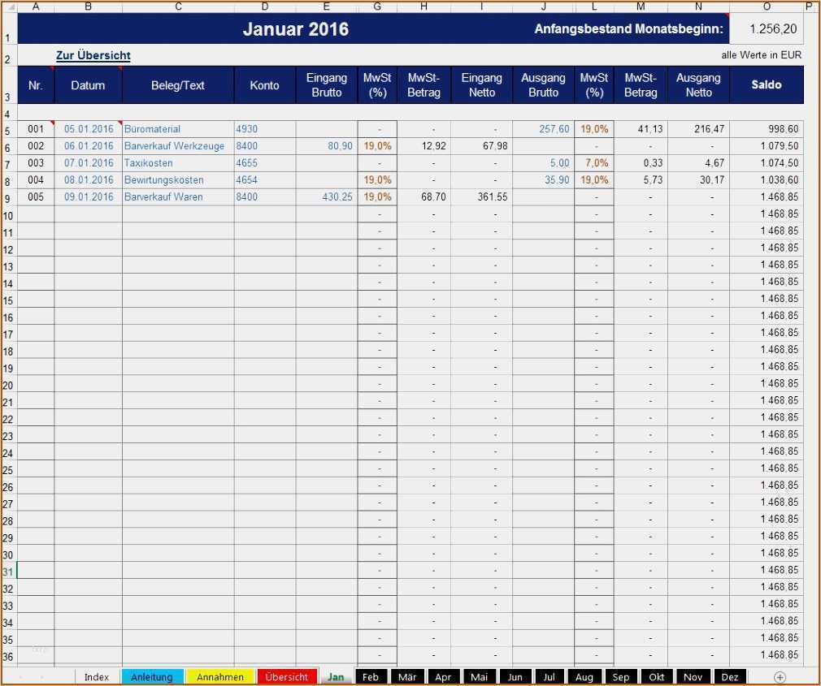Select row header 10

(8, 215)
